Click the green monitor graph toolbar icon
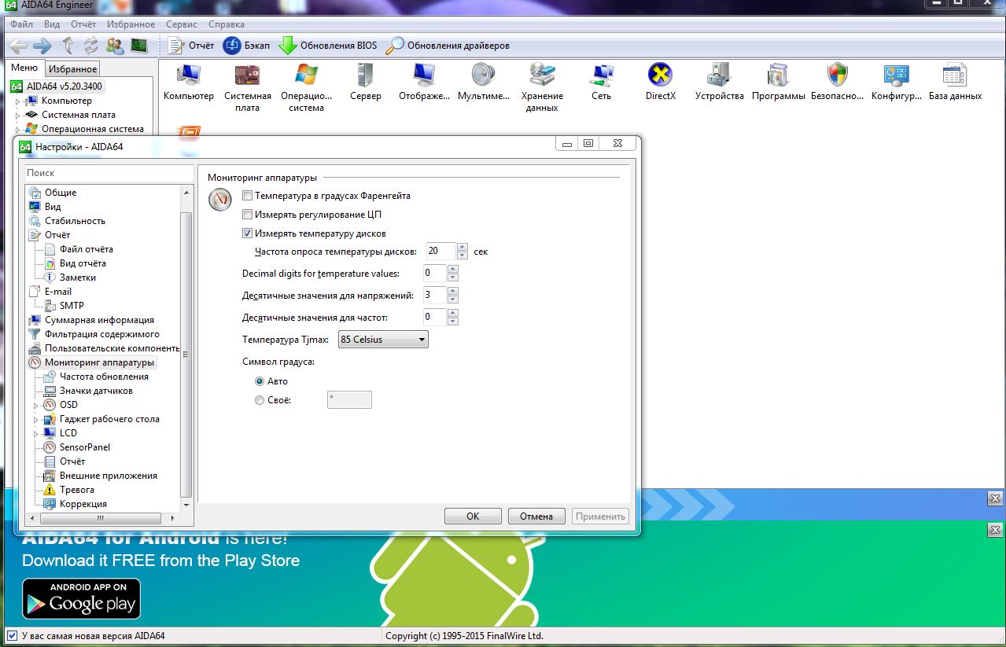 [139, 46]
